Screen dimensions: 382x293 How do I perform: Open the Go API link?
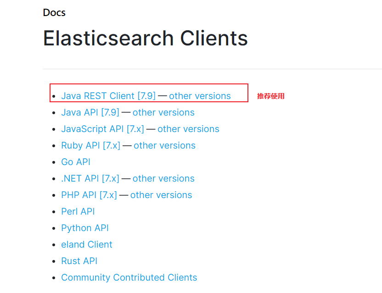pos(76,162)
